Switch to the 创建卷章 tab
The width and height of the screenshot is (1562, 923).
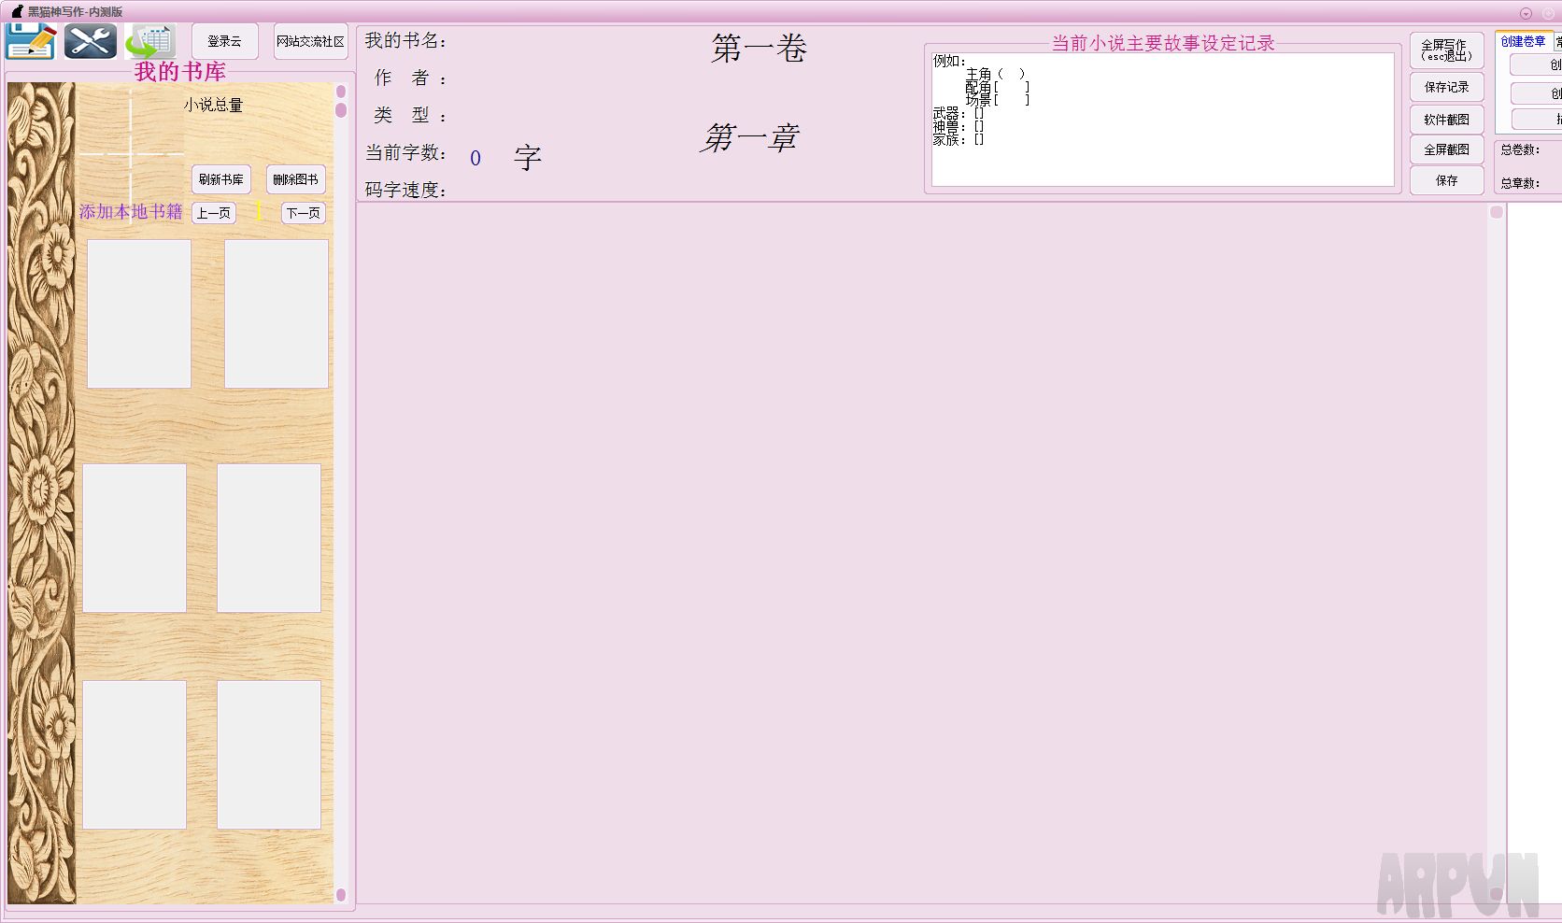(x=1524, y=41)
